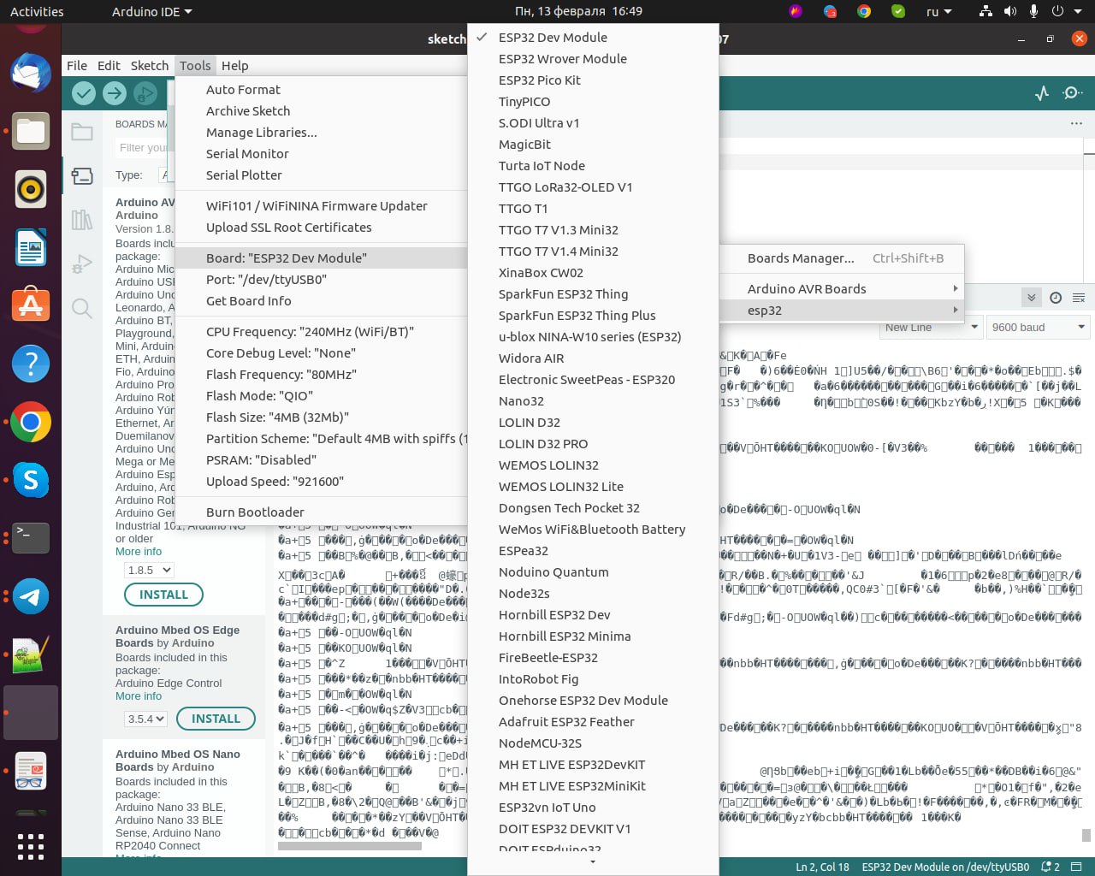Open the New Line ending dropdown

click(931, 327)
